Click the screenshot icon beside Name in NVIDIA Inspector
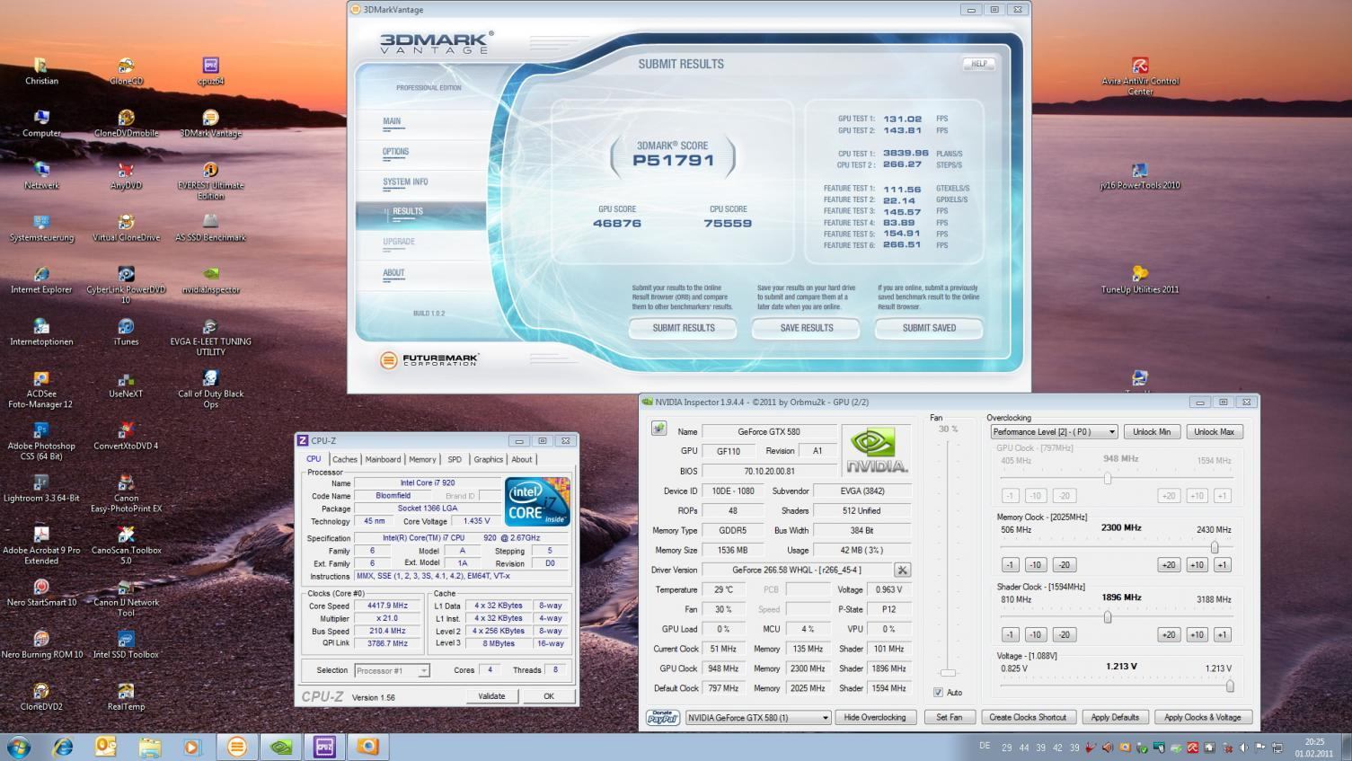The height and width of the screenshot is (761, 1352). click(658, 429)
